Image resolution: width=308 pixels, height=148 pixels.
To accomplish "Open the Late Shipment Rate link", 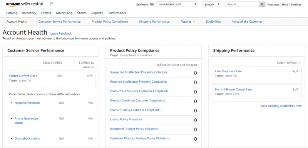I will [x=228, y=72].
